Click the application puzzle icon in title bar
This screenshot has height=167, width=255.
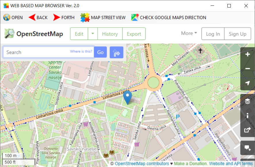click(x=6, y=5)
